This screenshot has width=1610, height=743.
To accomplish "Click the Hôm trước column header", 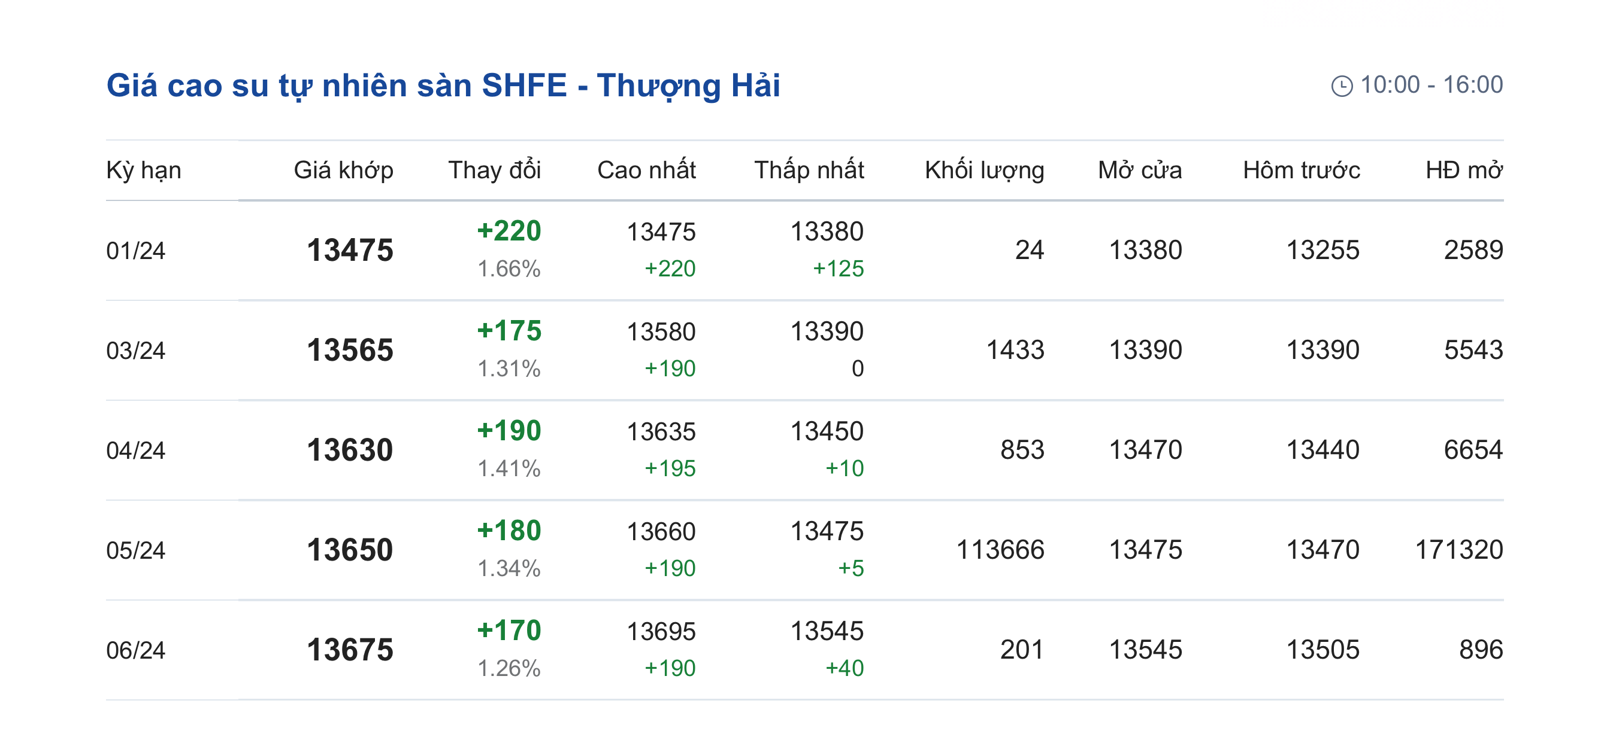I will 1300,170.
